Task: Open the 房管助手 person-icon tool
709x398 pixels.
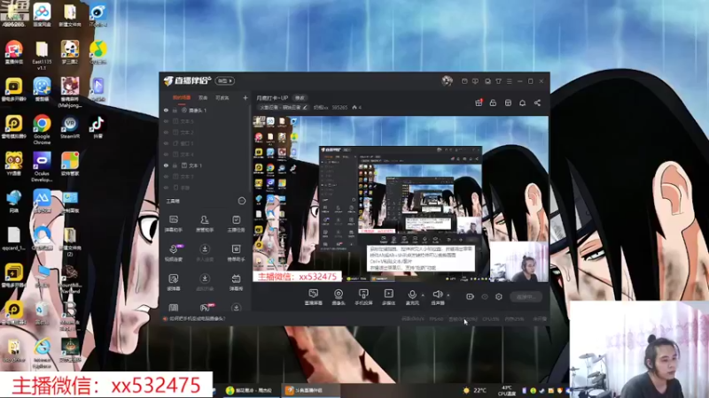Action: tap(205, 224)
